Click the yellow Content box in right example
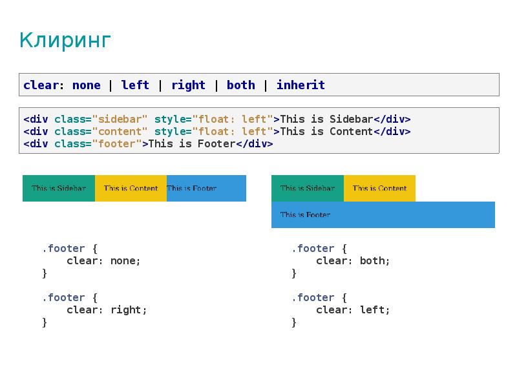517x387 pixels. tap(379, 188)
